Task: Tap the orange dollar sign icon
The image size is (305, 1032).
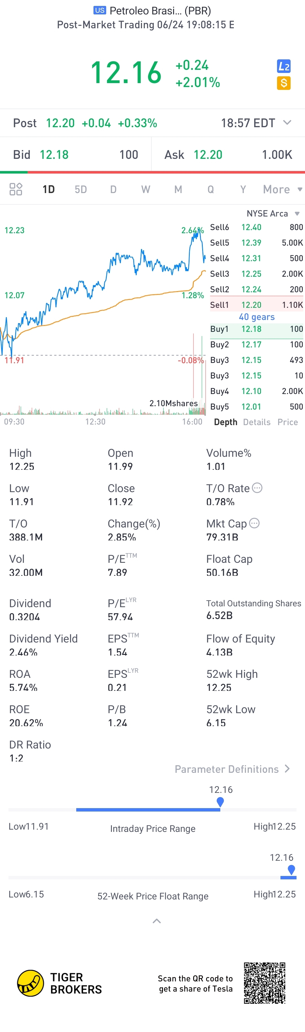Action: 283,83
